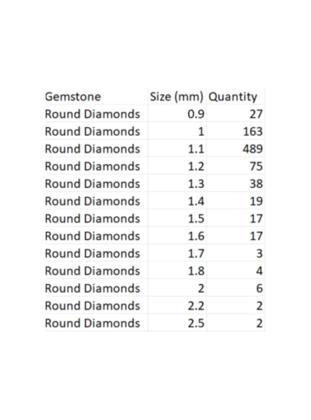311x420 pixels.
Task: Select the quantity cell showing 75
Action: pos(256,166)
